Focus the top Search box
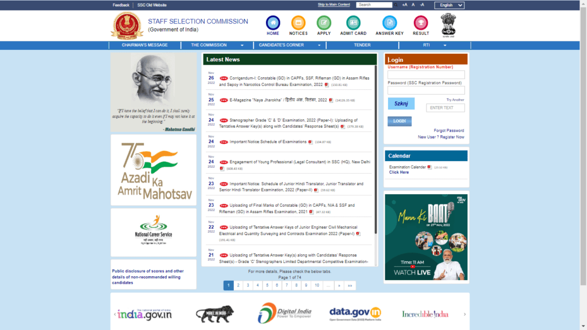Viewport: 587px width, 330px height. point(374,5)
